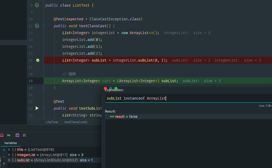The height and width of the screenshot is (168, 272).
Task: Run testSubList via green play gutter icon
Action: pyautogui.click(x=37, y=108)
